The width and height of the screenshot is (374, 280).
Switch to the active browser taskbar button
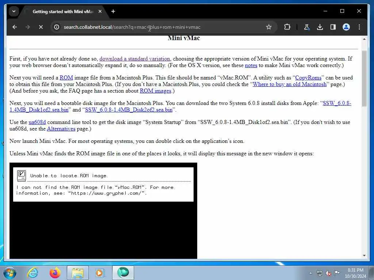(123, 273)
